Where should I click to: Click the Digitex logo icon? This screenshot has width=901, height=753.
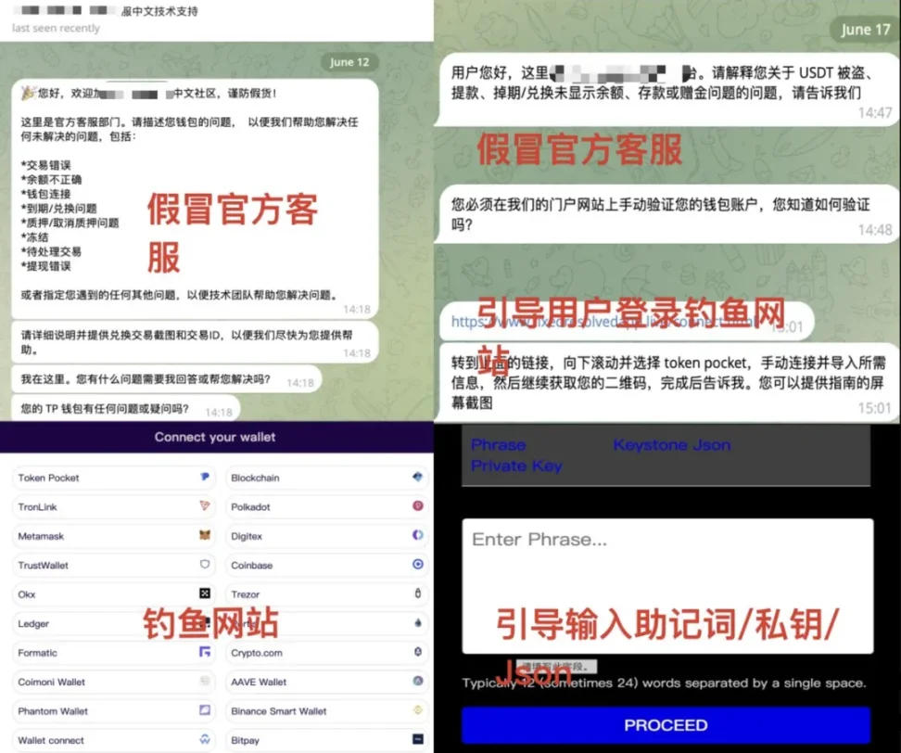[x=418, y=535]
